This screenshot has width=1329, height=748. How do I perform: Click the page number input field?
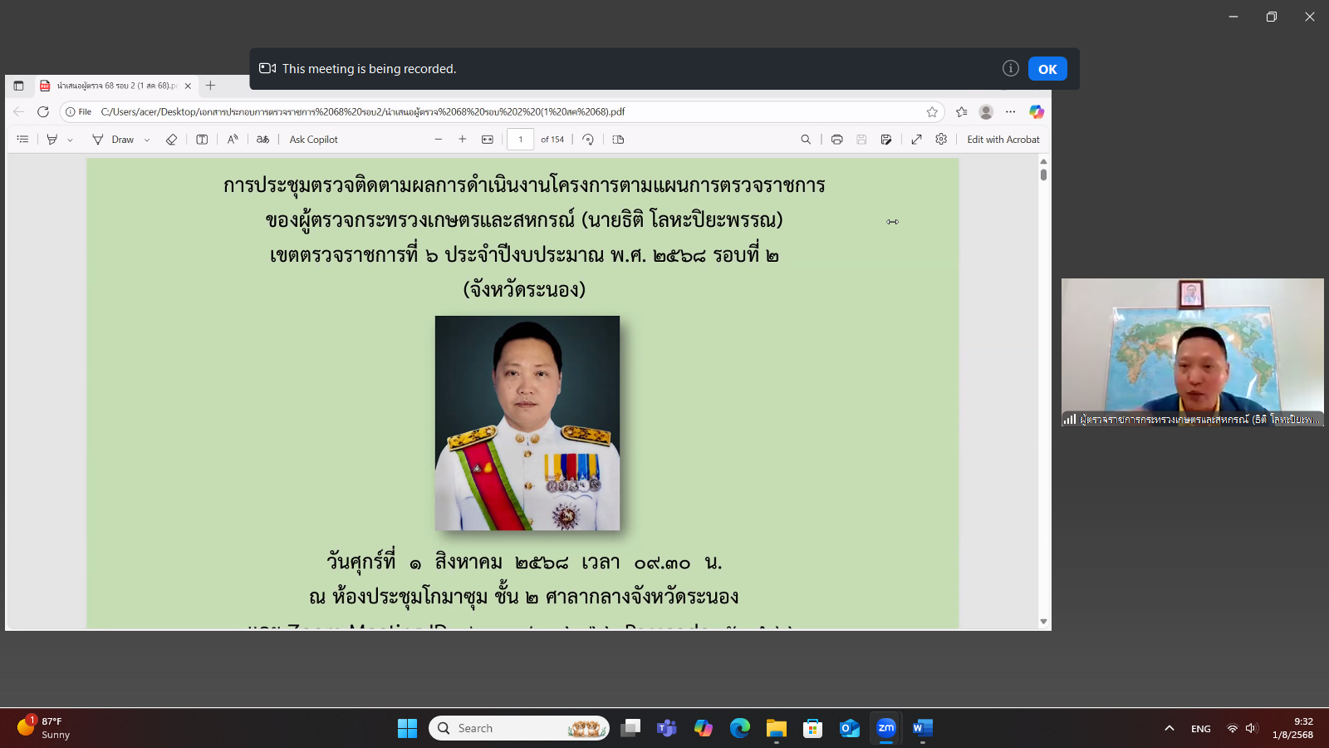pos(522,140)
